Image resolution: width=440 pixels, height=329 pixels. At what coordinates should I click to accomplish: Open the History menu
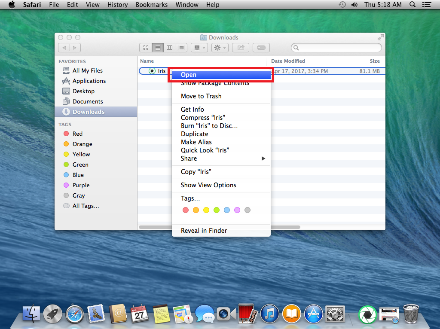(117, 4)
